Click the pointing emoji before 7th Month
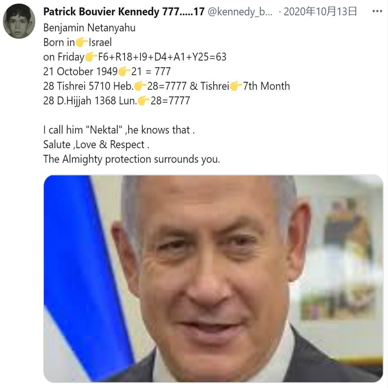This screenshot has height=388, width=388. tap(236, 86)
